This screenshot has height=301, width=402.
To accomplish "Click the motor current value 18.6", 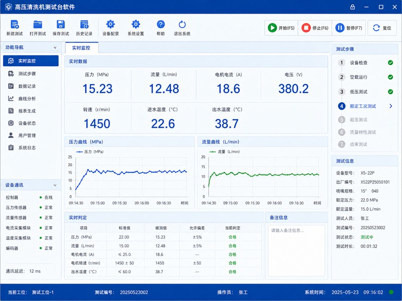I will (x=229, y=89).
